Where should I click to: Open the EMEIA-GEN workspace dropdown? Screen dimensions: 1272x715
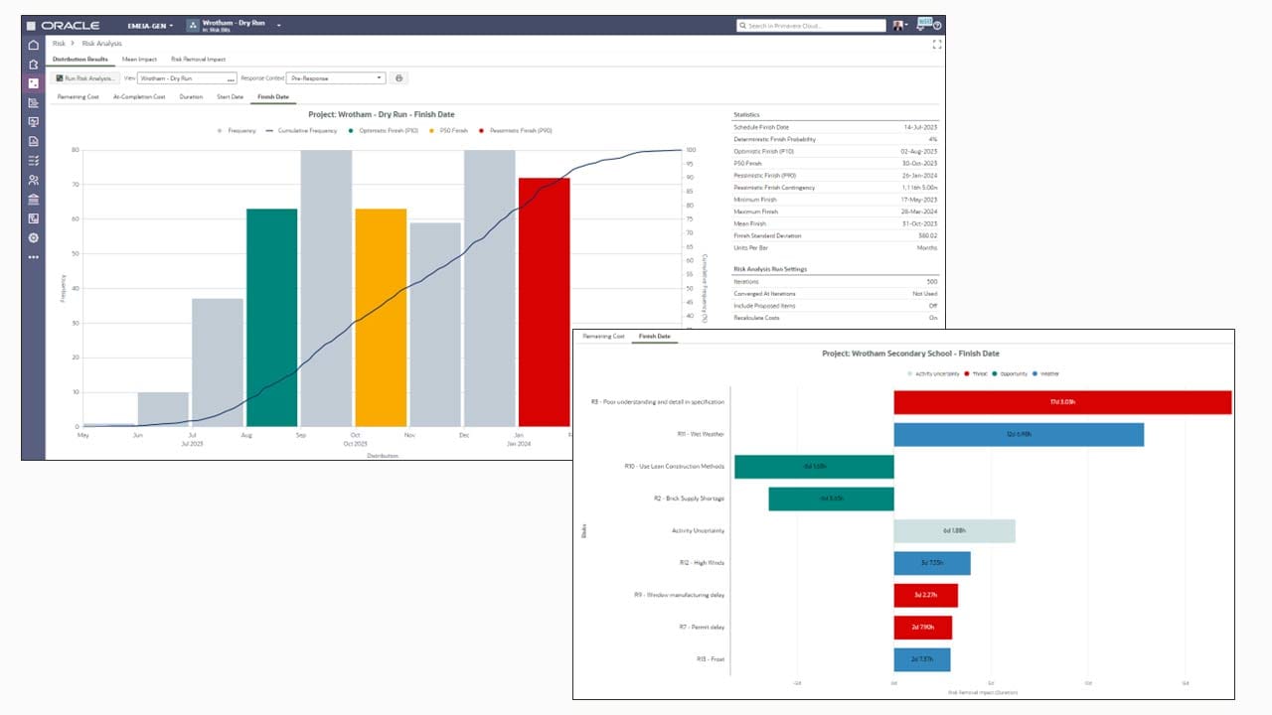point(152,25)
